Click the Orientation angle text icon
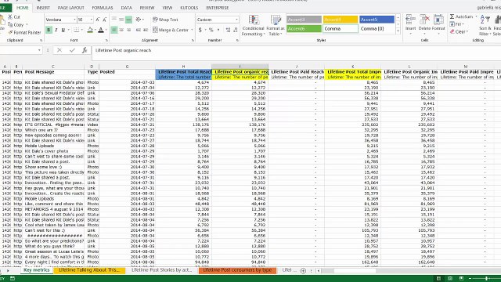Image resolution: width=501 pixels, height=282 pixels. [x=138, y=20]
